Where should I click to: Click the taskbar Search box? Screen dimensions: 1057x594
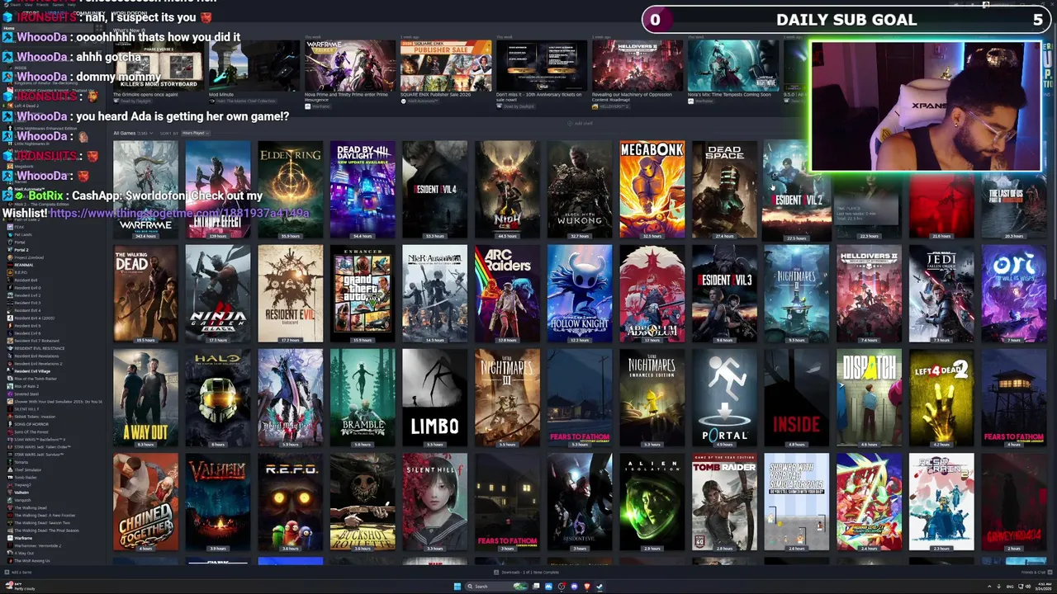(x=496, y=587)
